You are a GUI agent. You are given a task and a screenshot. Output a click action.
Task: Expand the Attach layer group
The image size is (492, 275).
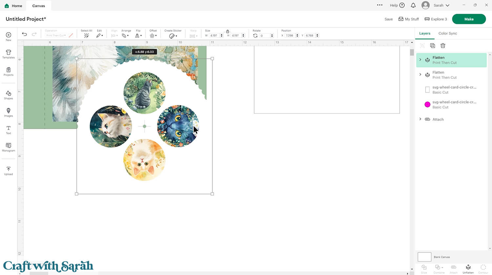click(x=420, y=119)
